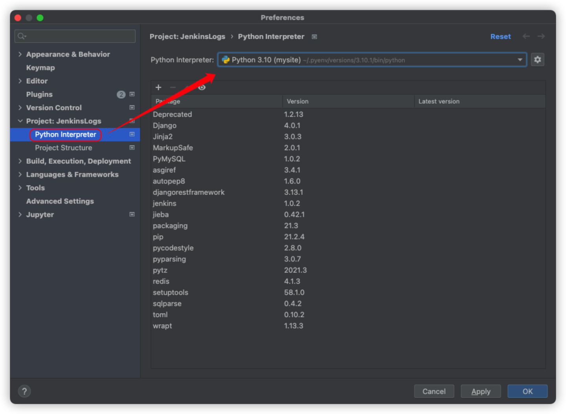This screenshot has height=414, width=566.
Task: Select the wrapt package row
Action: (x=348, y=326)
